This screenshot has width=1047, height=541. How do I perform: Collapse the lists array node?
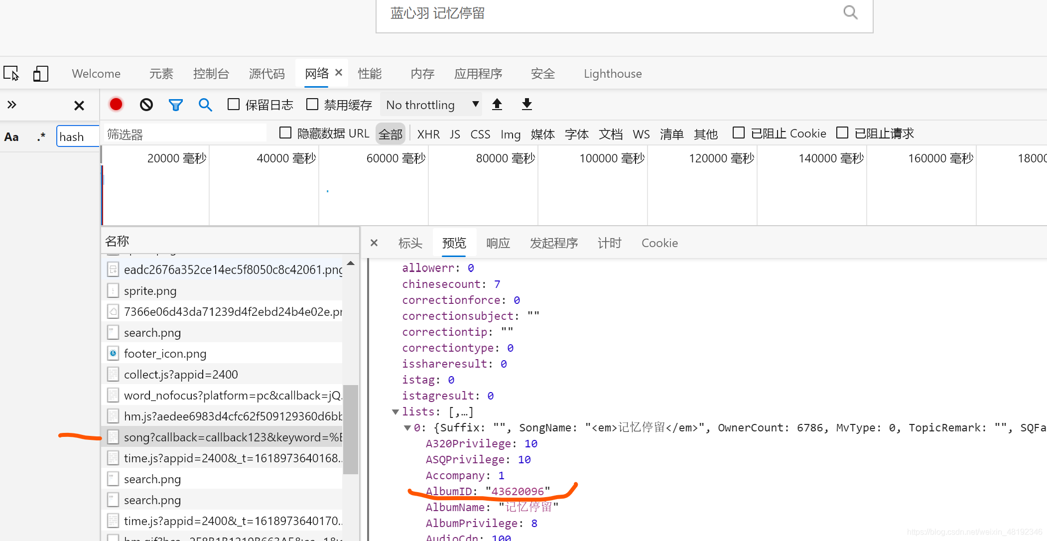pyautogui.click(x=395, y=411)
